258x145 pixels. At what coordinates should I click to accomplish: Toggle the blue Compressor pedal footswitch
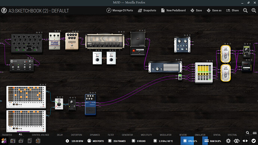point(90,111)
